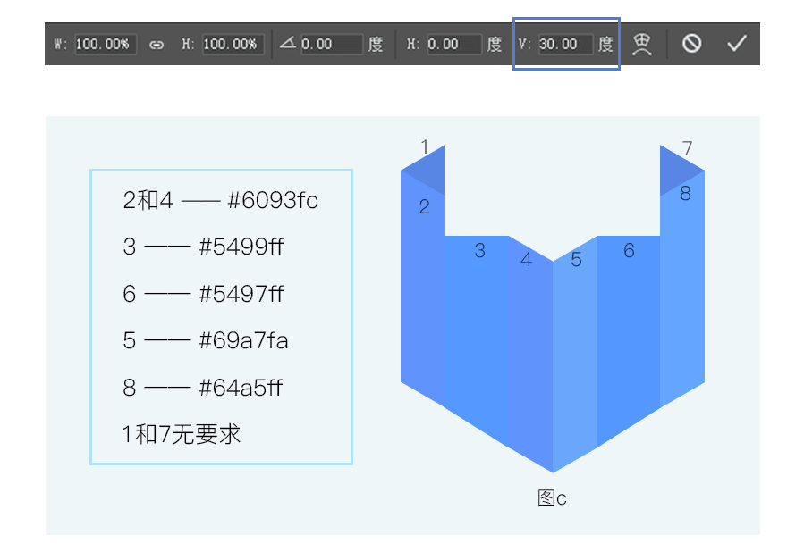Click the H height percentage field
The height and width of the screenshot is (560, 804).
pyautogui.click(x=233, y=44)
